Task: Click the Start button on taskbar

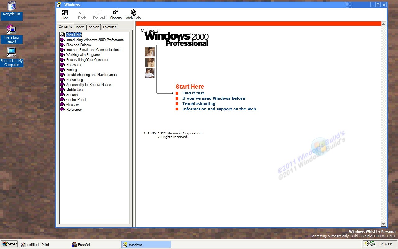Action: point(9,244)
